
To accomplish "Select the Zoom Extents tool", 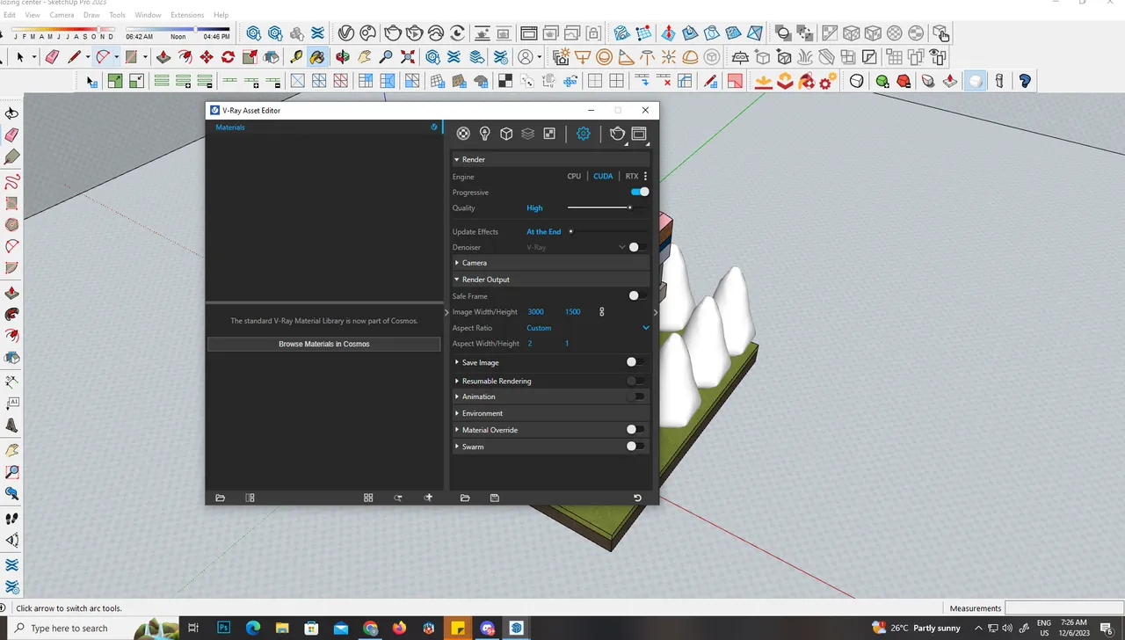I will click(408, 57).
